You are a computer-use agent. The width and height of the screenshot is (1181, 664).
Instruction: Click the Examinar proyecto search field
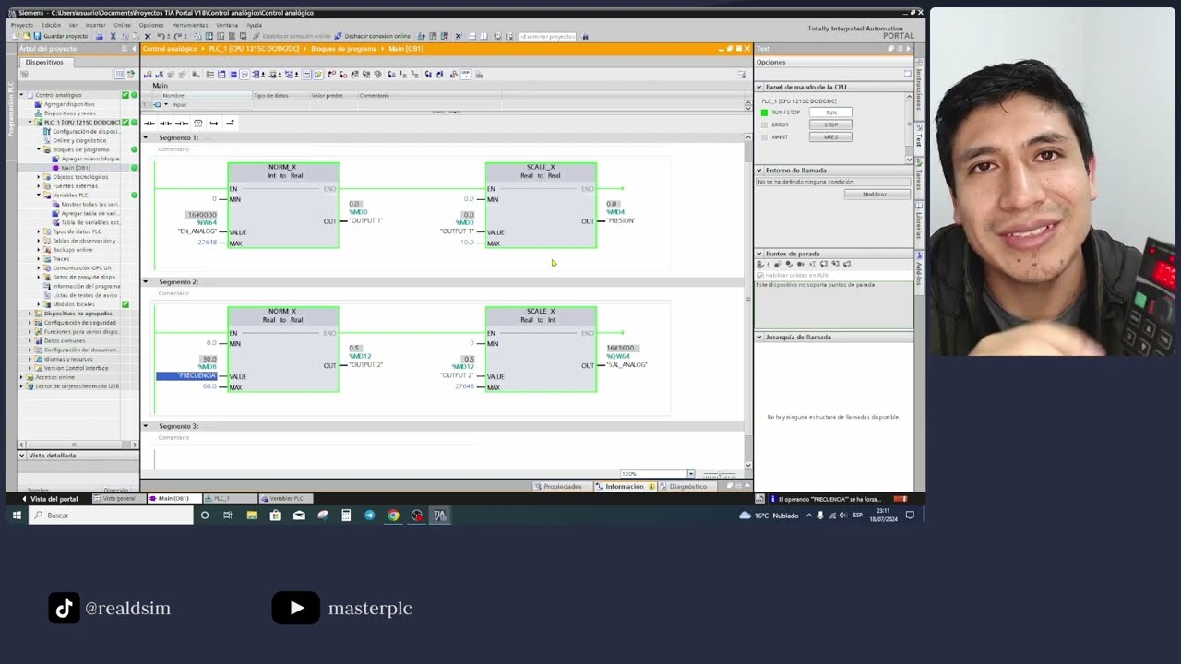[547, 36]
